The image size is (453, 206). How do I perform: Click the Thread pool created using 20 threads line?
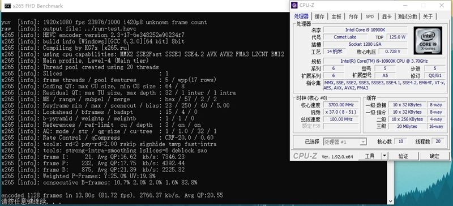click(x=80, y=67)
